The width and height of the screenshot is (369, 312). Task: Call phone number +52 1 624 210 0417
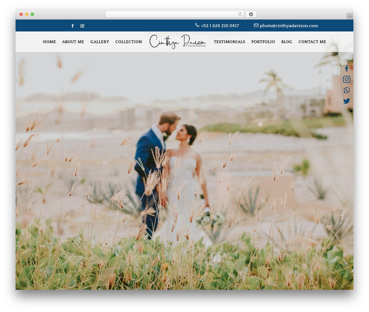coord(220,26)
